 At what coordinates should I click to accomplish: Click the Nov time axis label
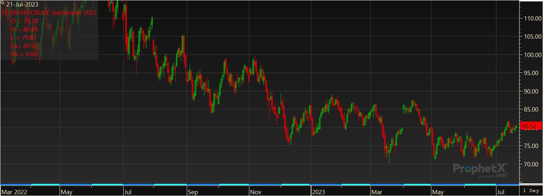coord(256,192)
